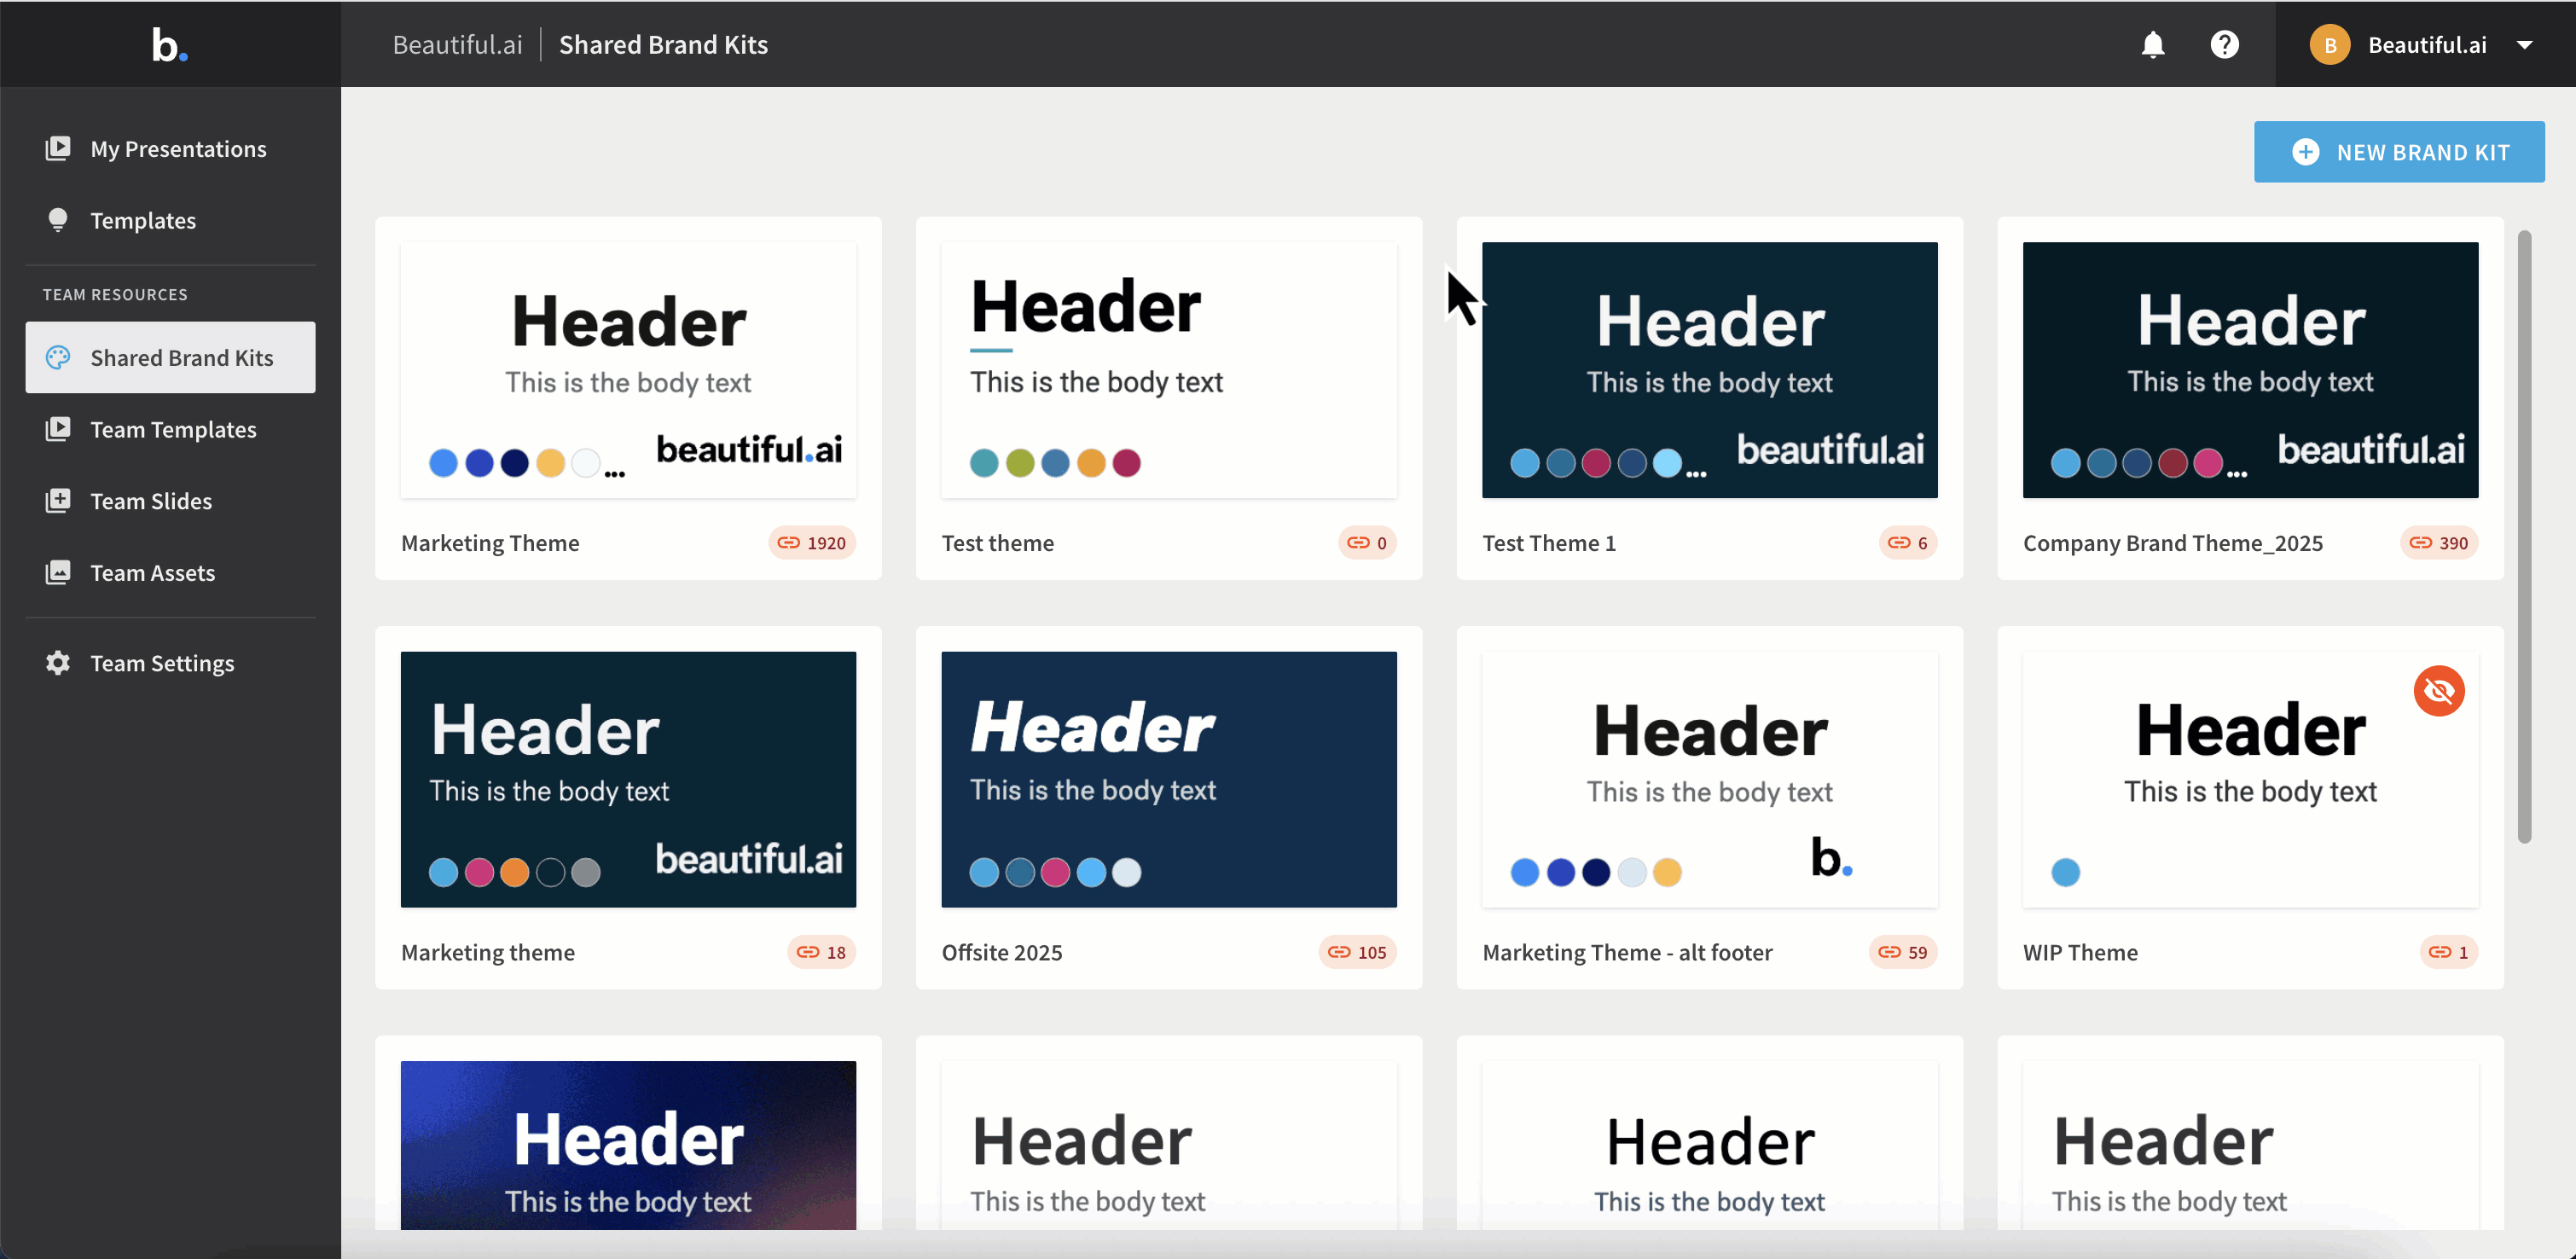Viewport: 2576px width, 1259px height.
Task: Select Shared Brand Kits in sidebar
Action: [x=170, y=357]
